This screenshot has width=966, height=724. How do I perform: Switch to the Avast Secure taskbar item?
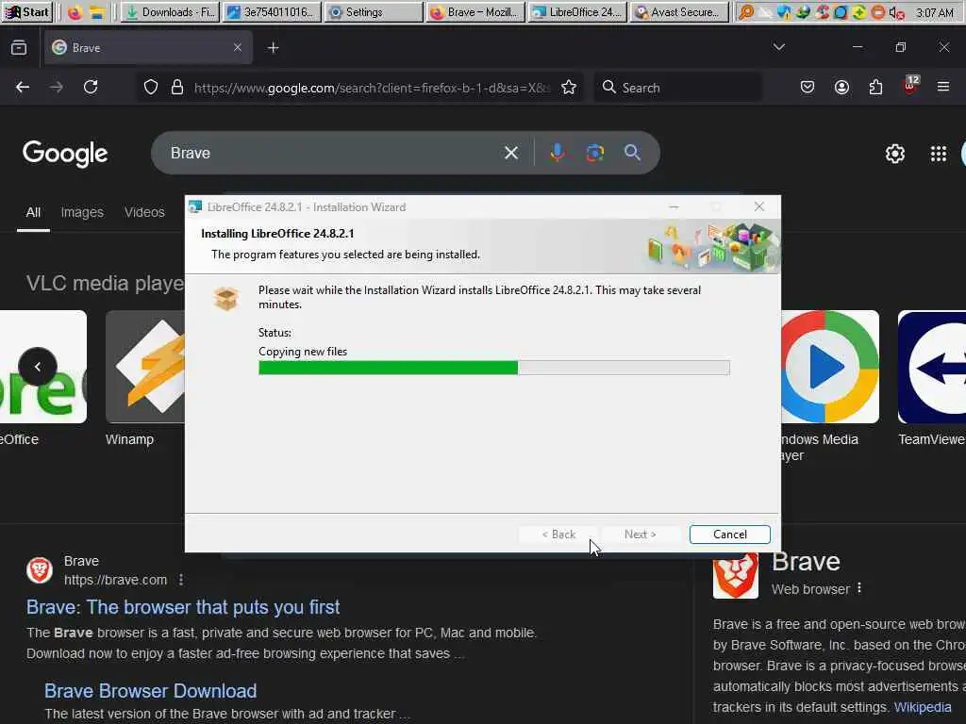pyautogui.click(x=679, y=11)
